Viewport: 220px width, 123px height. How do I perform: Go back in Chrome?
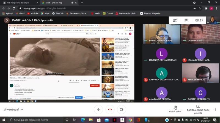coord(4,8)
